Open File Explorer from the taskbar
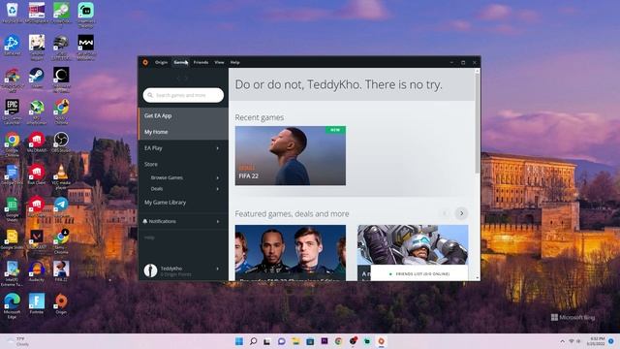 tap(295, 341)
